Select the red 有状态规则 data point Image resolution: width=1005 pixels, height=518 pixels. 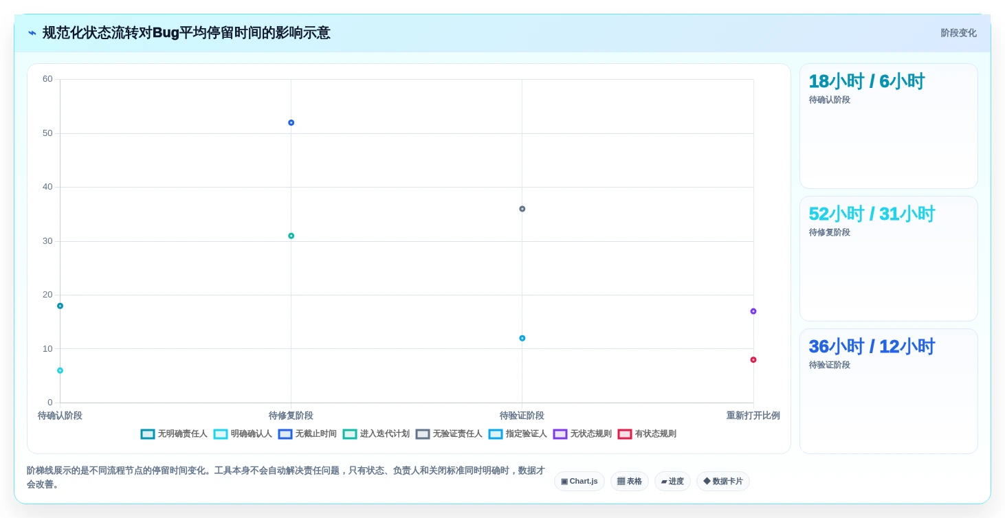point(753,360)
